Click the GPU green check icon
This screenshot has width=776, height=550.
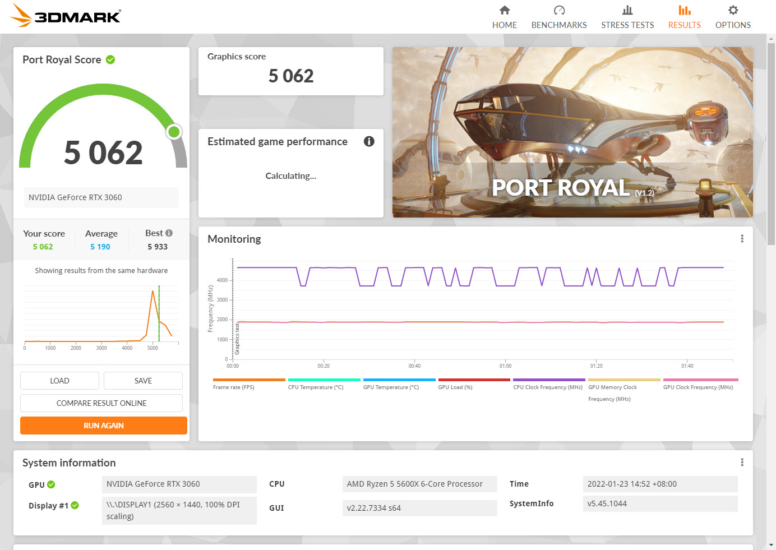click(x=51, y=485)
